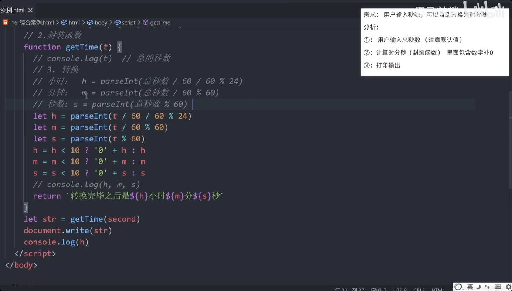Click the comment '// console.log(t) // 总的秒数'

(x=102, y=58)
